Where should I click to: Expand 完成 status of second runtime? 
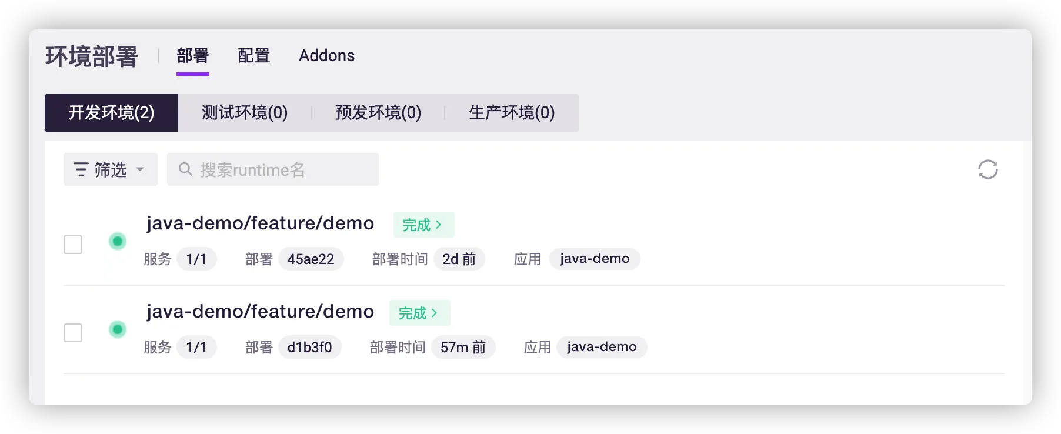pyautogui.click(x=419, y=313)
